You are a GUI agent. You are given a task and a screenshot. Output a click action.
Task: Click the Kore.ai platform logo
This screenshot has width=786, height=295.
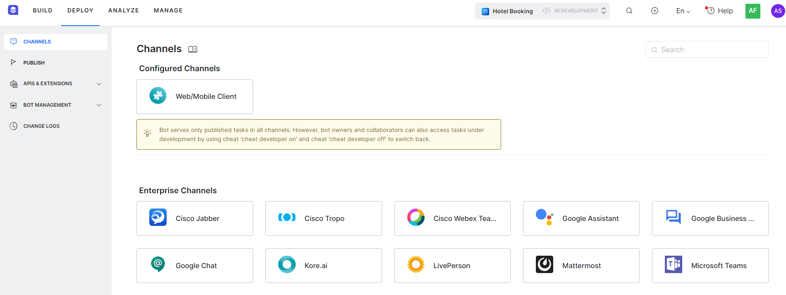(x=13, y=10)
